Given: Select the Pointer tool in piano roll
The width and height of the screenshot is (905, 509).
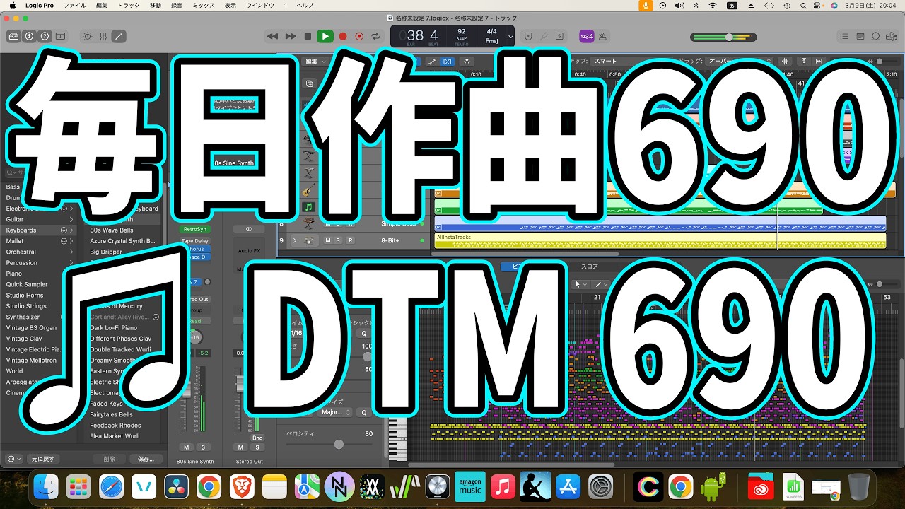Looking at the screenshot, I should point(580,284).
